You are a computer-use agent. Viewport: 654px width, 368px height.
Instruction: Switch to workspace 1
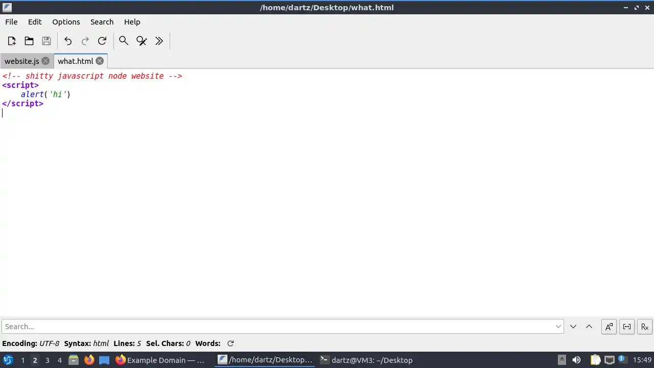(x=22, y=360)
